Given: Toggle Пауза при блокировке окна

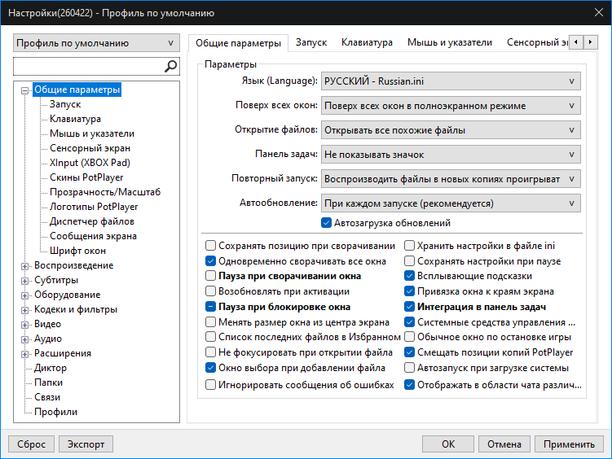Looking at the screenshot, I should click(x=210, y=307).
